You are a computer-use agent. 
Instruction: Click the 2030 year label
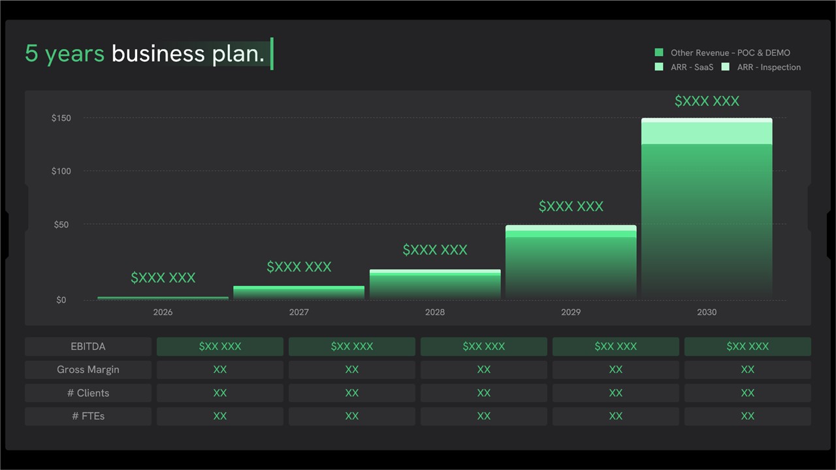pyautogui.click(x=707, y=312)
